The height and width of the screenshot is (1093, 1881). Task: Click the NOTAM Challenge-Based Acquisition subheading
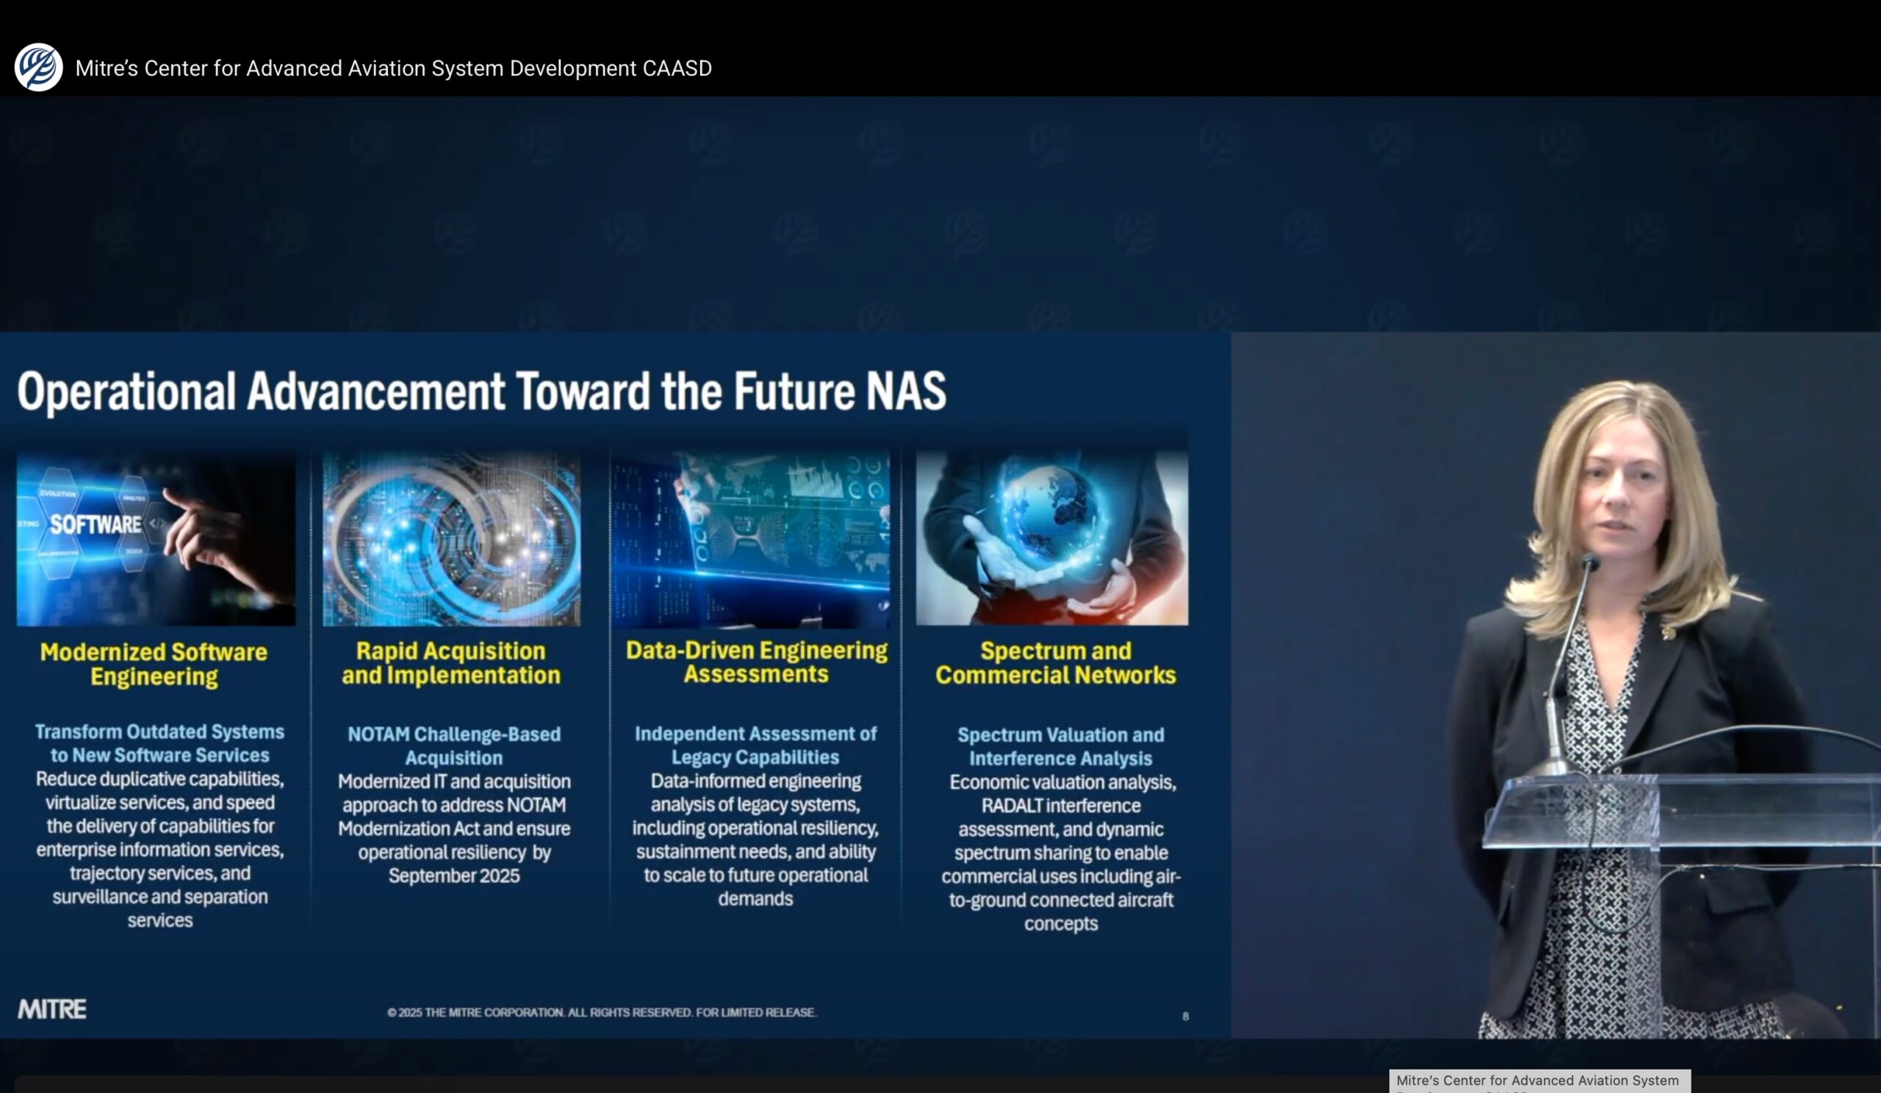(x=454, y=746)
